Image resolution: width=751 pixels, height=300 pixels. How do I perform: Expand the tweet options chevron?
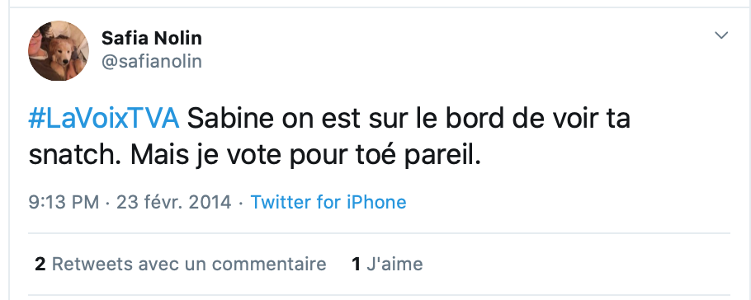click(x=721, y=35)
